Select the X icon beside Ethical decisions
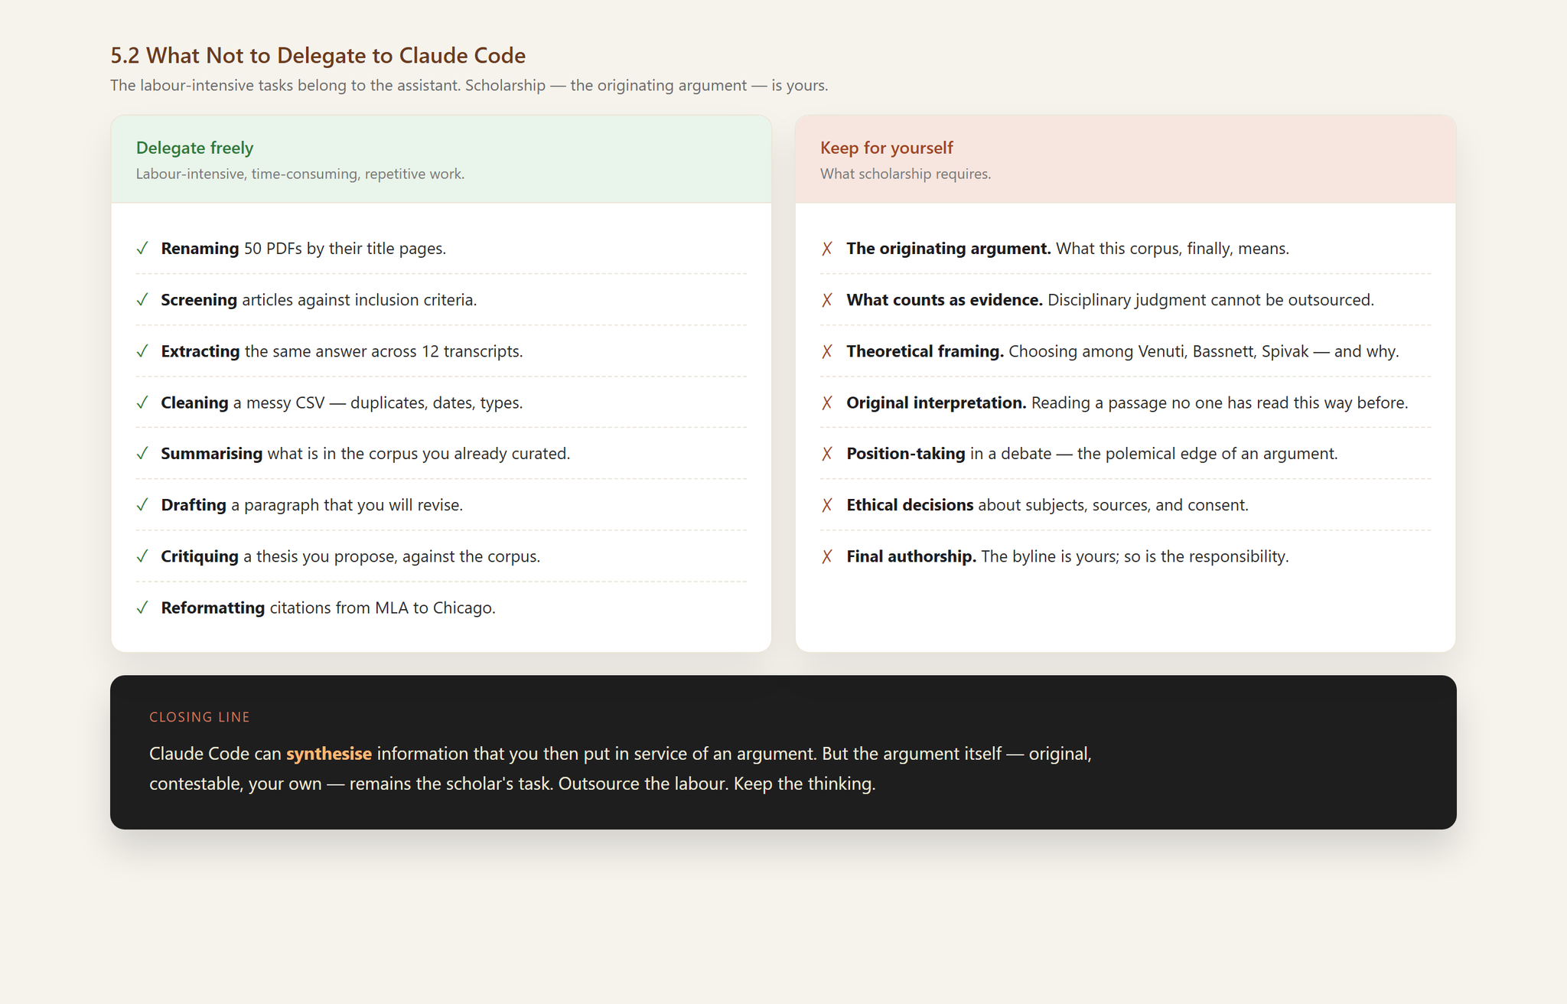 827,505
